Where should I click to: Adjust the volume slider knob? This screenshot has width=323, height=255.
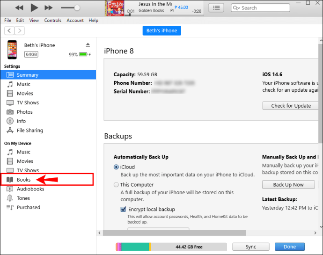77,8
